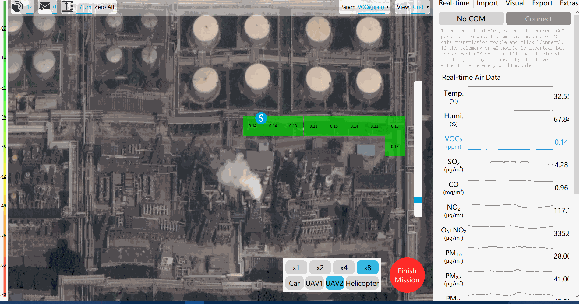Click the Finish Mission button
The image size is (579, 304).
click(x=407, y=275)
